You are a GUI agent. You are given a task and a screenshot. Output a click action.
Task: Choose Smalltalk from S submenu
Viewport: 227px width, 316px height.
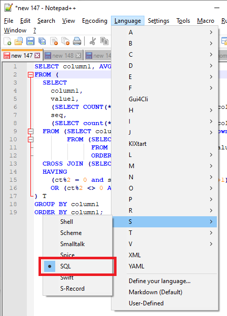pyautogui.click(x=78, y=244)
